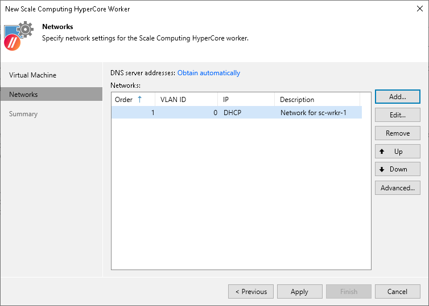Go to the Summary step
429x306 pixels.
click(x=23, y=114)
